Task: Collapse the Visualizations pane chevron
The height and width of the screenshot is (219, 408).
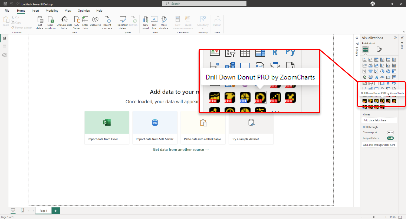Action: point(395,38)
